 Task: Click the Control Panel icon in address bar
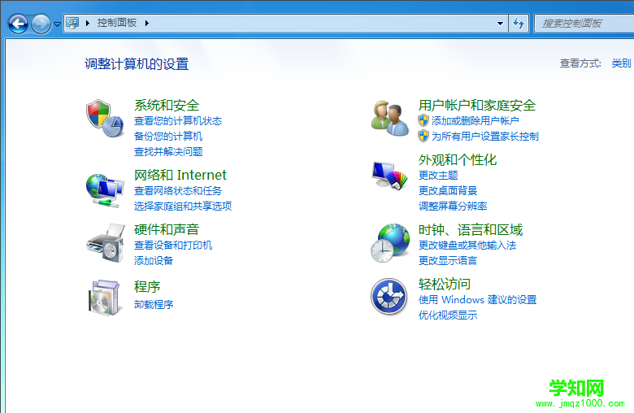[72, 23]
